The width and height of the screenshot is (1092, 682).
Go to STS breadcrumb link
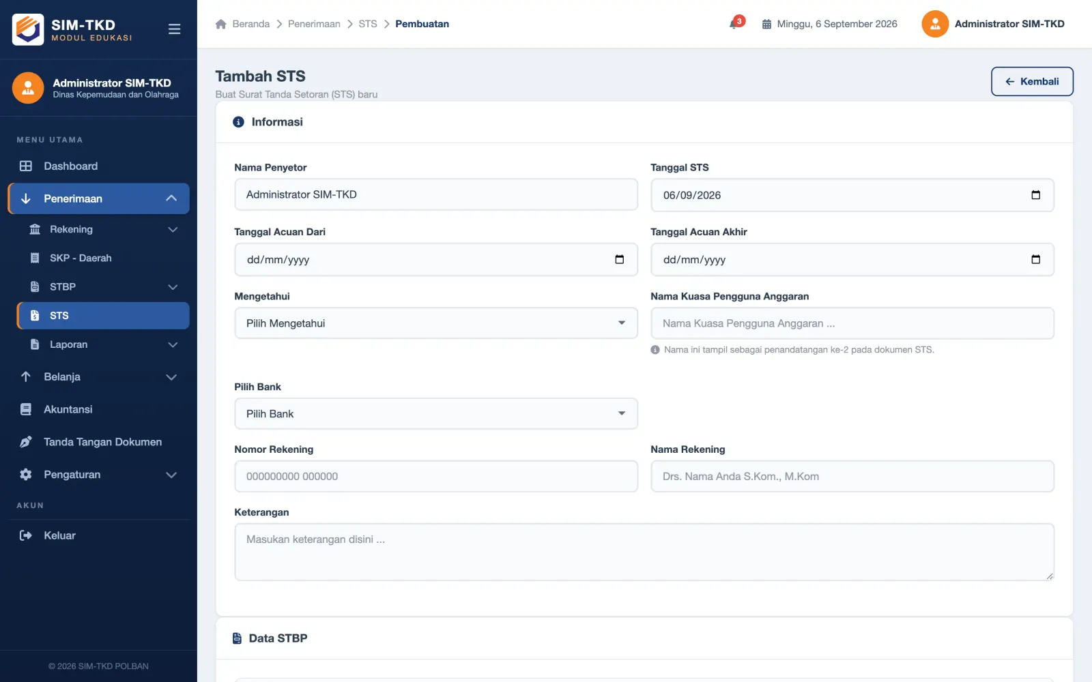(368, 24)
